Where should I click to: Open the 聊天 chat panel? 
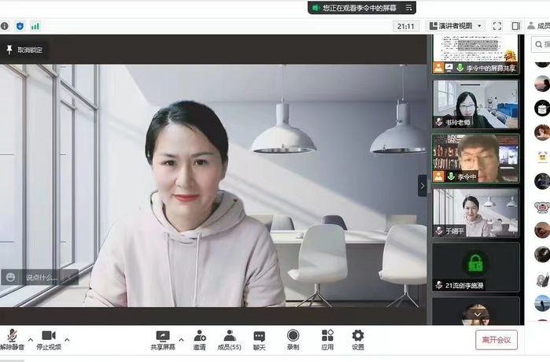[x=259, y=340]
